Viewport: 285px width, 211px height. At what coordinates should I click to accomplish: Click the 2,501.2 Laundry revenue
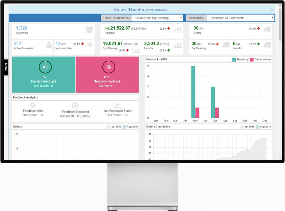(152, 44)
